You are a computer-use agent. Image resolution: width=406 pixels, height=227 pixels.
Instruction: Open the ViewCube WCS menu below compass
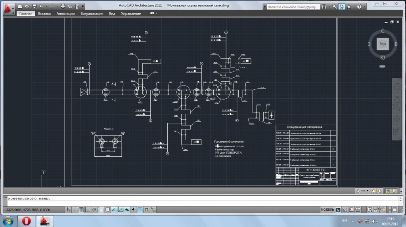point(382,66)
